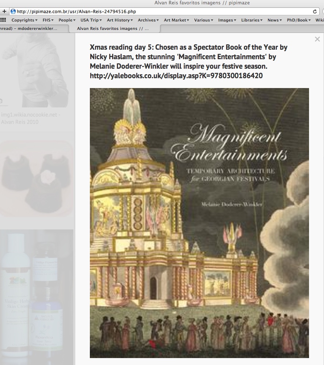
Task: Click the 'img1.wikia.nocookie.net' caption text
Action: 31,118
